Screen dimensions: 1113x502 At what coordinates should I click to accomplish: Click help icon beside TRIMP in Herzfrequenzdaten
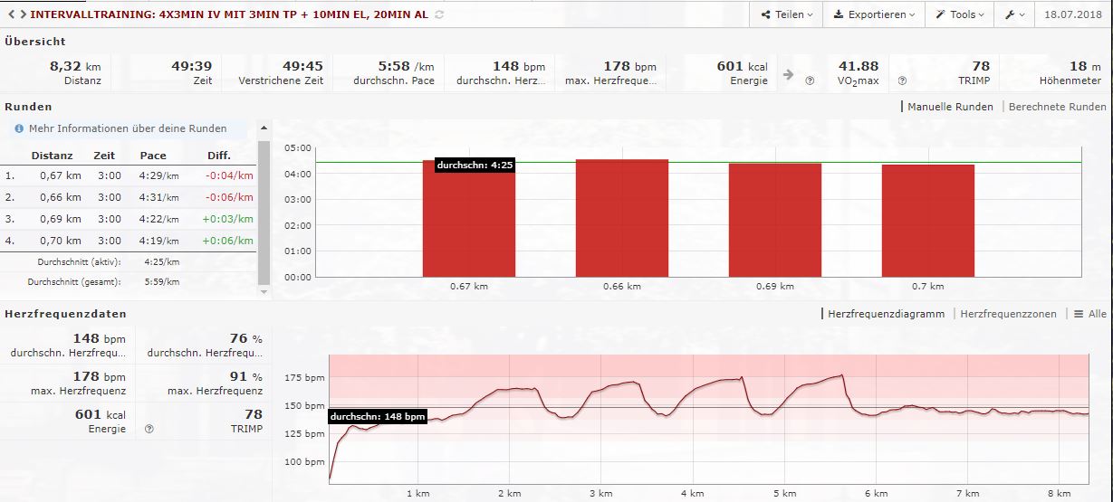(x=149, y=429)
